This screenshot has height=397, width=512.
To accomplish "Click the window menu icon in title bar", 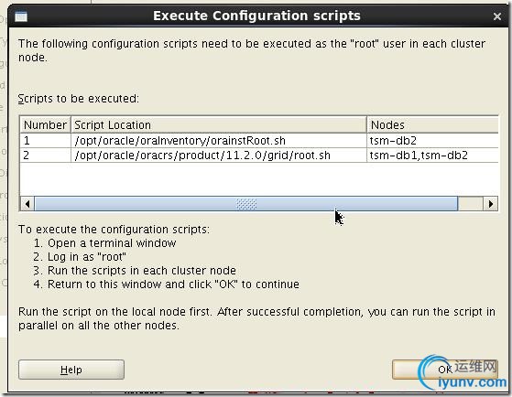I will pyautogui.click(x=21, y=16).
